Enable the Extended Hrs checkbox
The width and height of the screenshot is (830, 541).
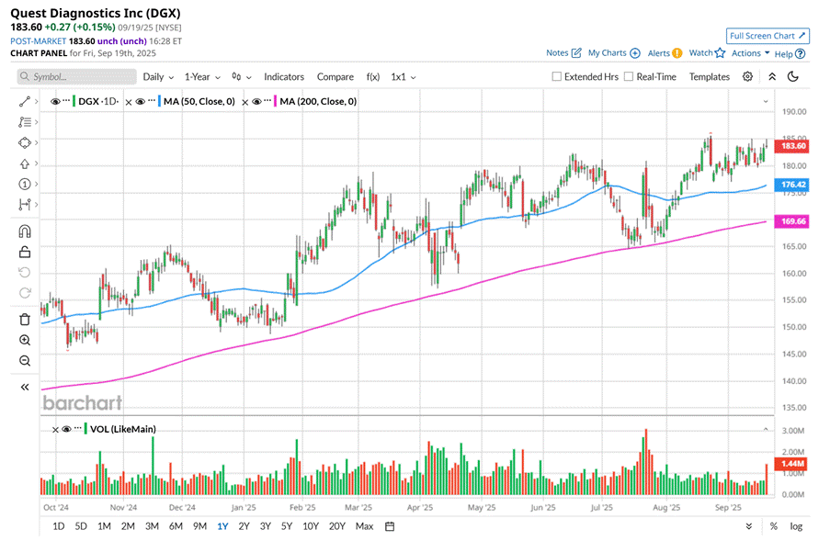[x=557, y=77]
